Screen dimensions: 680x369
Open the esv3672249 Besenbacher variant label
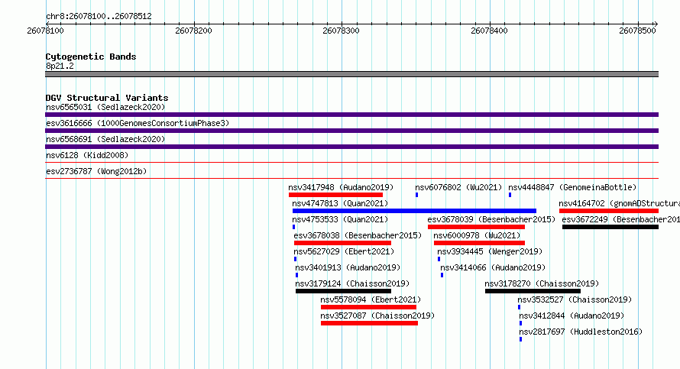tap(621, 219)
